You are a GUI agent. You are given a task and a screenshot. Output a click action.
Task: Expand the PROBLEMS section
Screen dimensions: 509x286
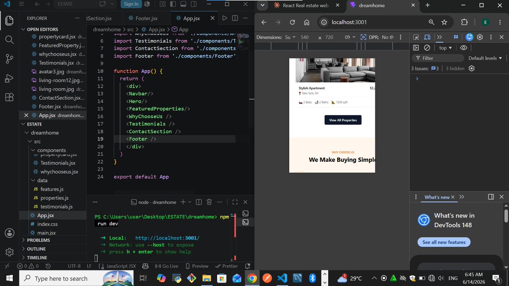click(39, 240)
